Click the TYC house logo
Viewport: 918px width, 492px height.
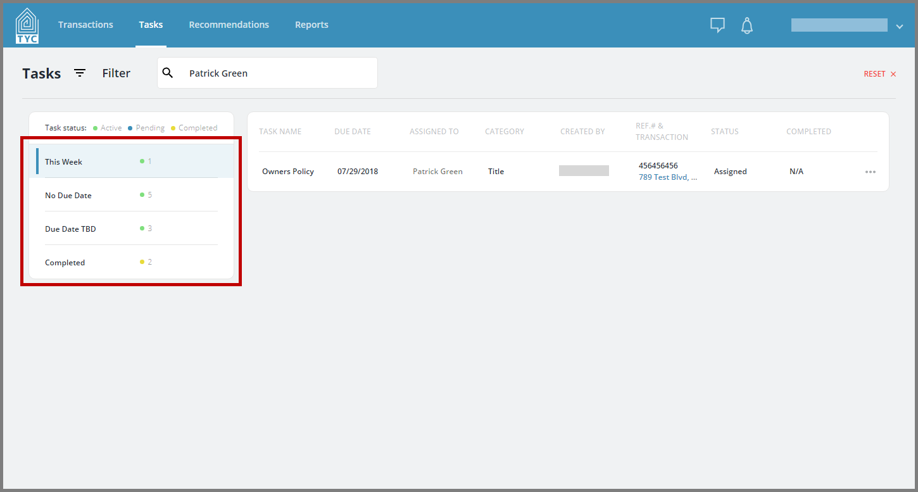click(x=27, y=25)
